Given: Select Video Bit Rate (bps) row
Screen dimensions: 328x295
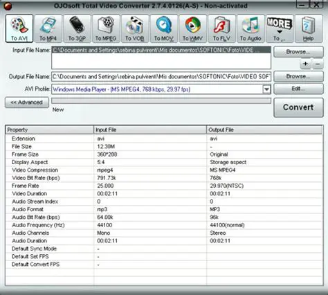Looking at the screenshot, I should point(164,178).
